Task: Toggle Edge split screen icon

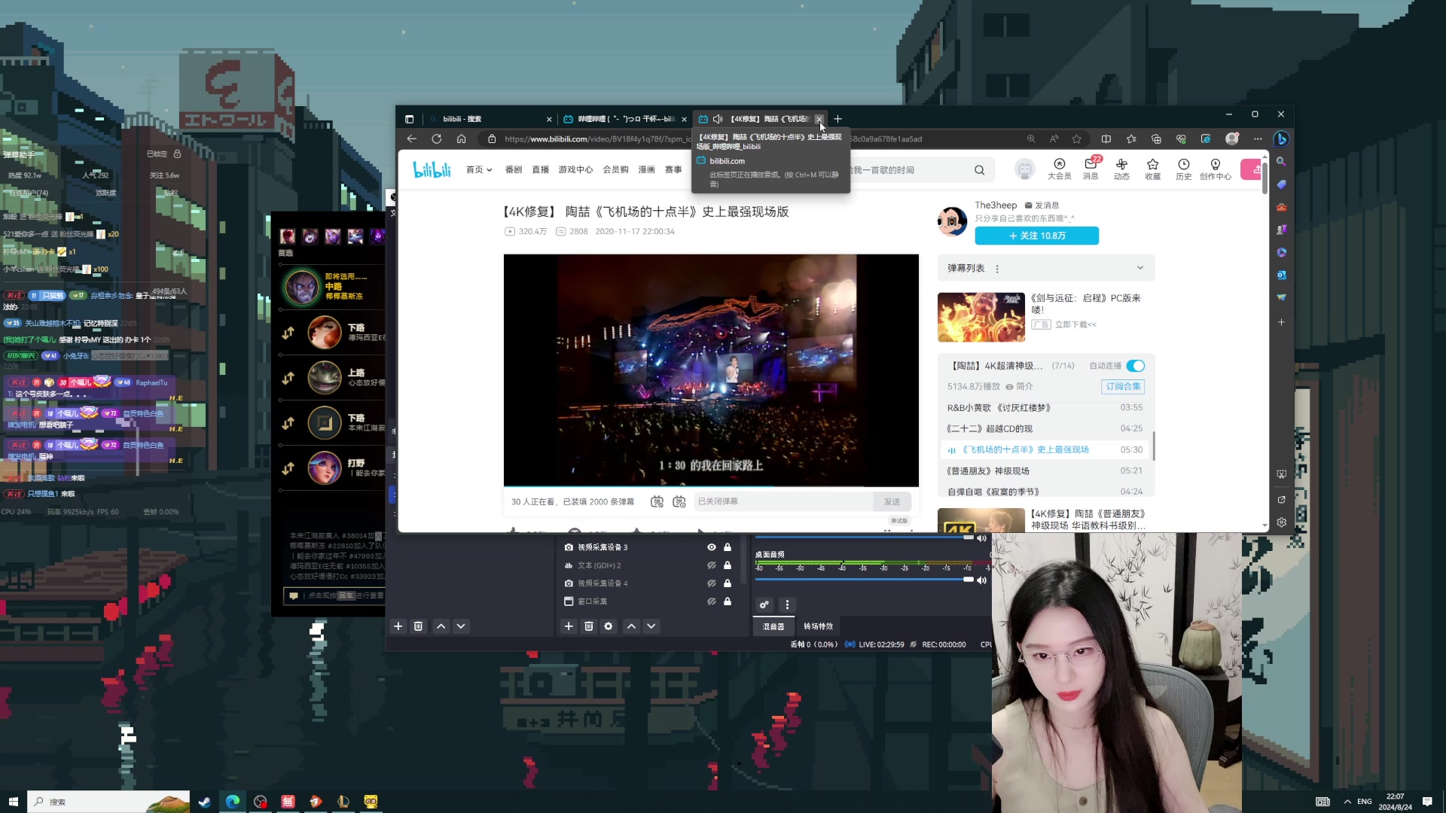Action: pyautogui.click(x=1106, y=139)
